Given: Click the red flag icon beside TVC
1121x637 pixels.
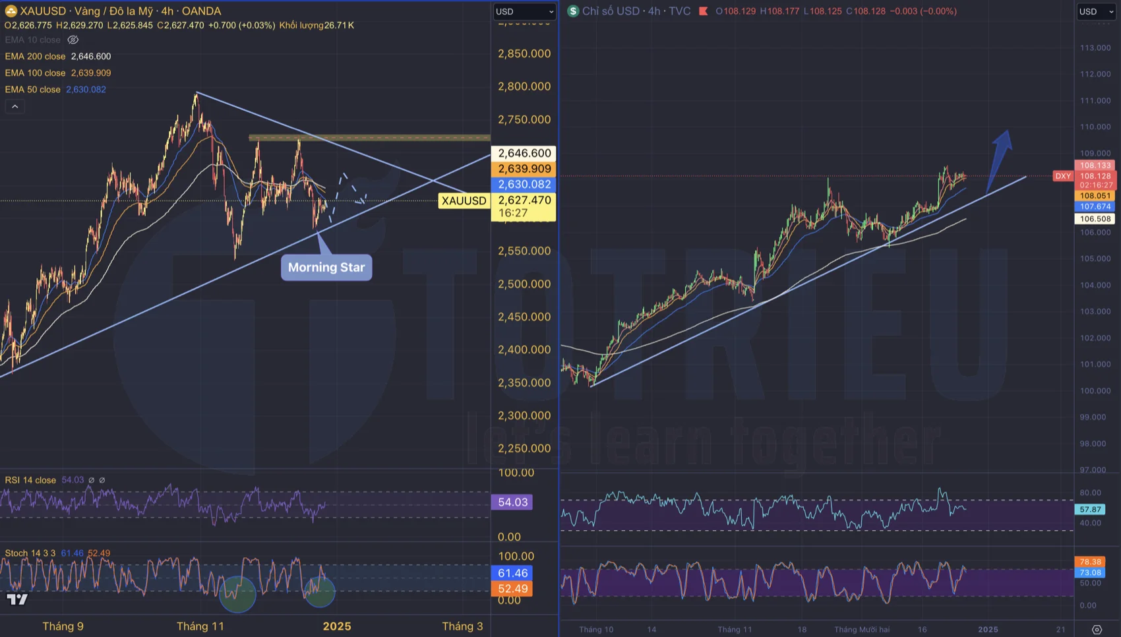Looking at the screenshot, I should click(703, 11).
